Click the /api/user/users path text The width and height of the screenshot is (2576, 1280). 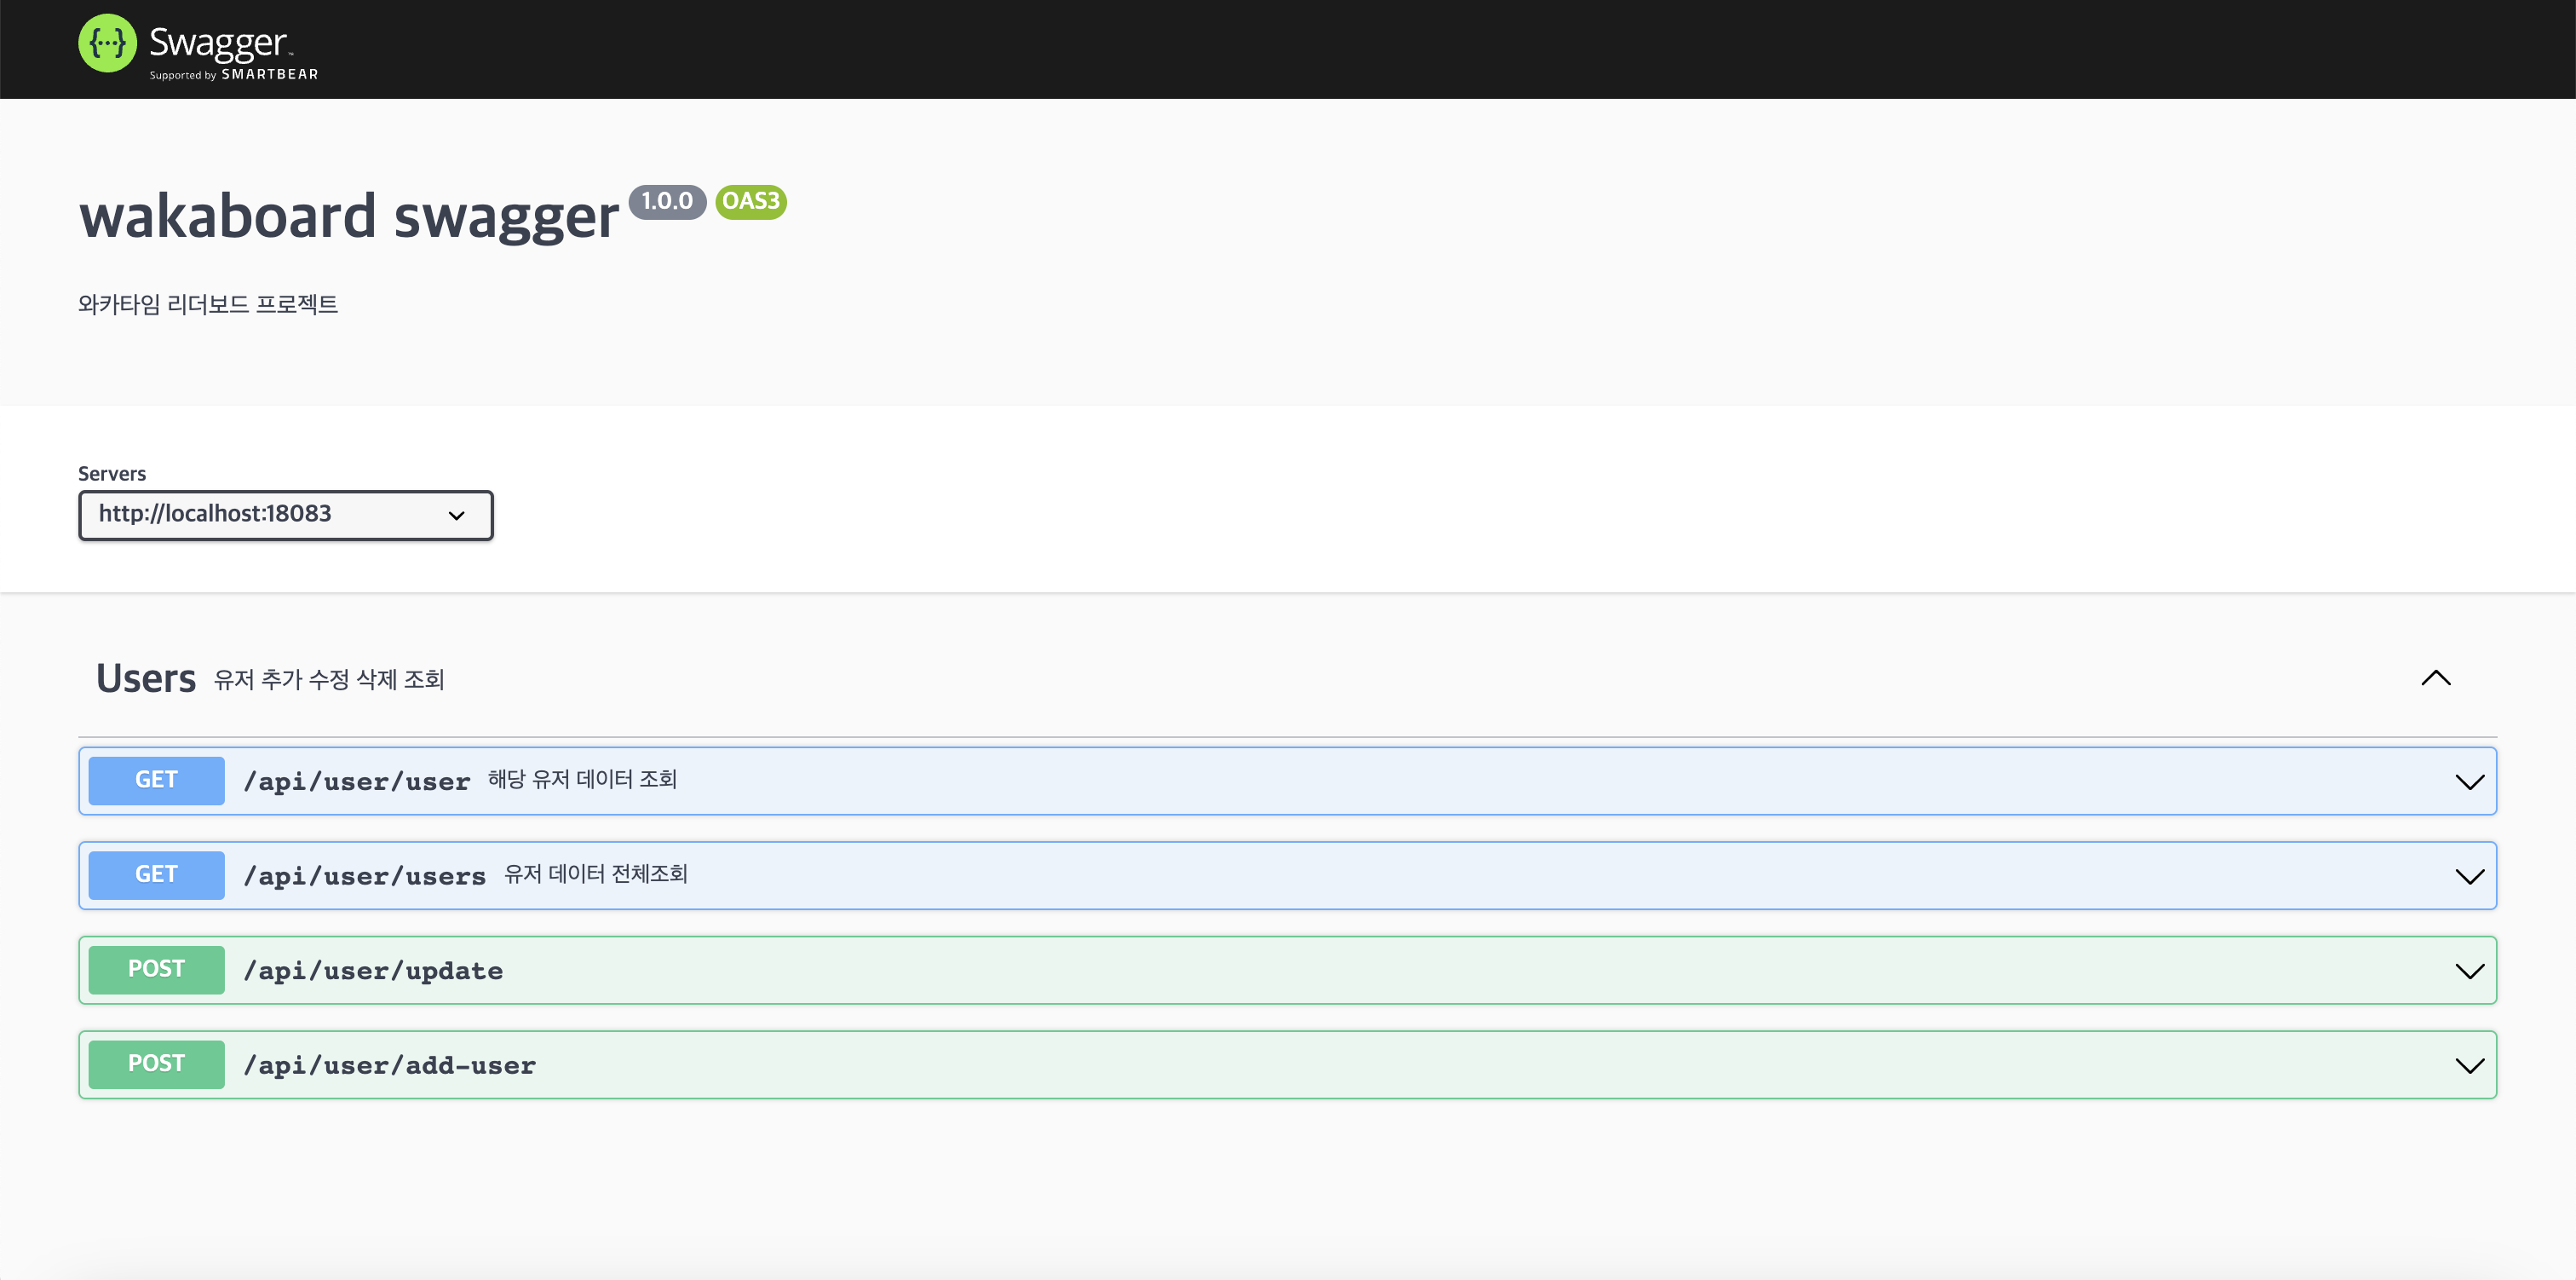click(x=365, y=877)
